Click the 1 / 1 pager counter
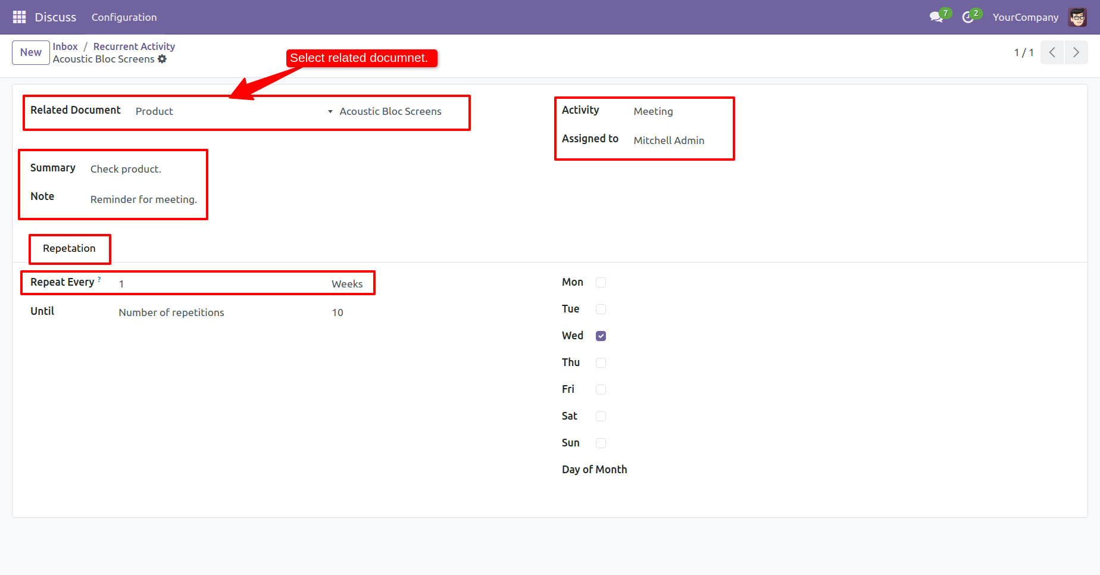 click(x=1024, y=52)
